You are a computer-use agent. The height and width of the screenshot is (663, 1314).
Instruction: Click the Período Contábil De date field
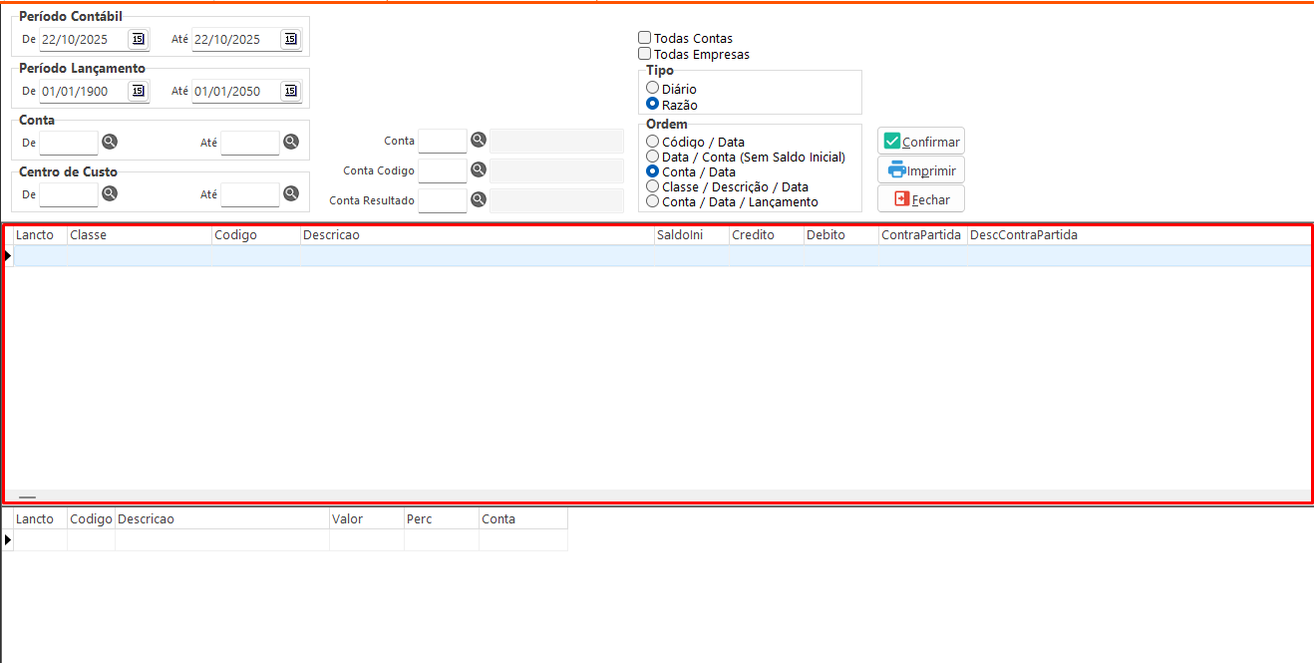pos(83,40)
